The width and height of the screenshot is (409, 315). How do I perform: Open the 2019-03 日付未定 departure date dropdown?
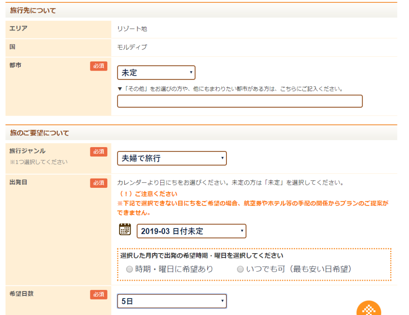[191, 231]
